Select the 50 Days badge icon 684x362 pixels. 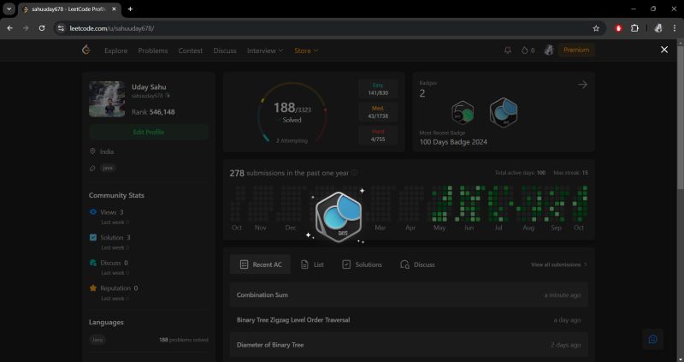click(x=463, y=113)
